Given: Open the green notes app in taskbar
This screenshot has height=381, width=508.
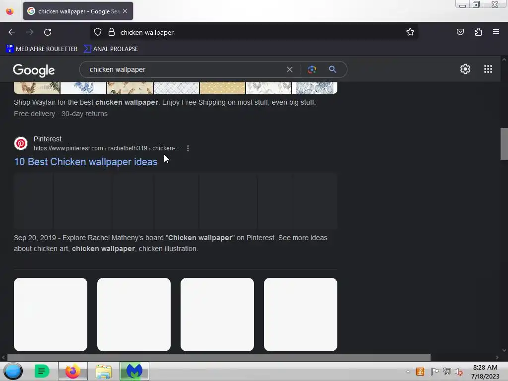Looking at the screenshot, I should 42,371.
